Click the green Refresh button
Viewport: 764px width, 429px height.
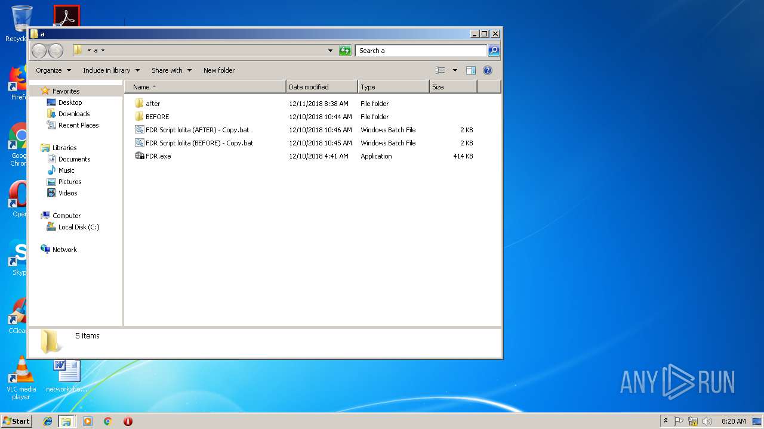click(x=345, y=51)
